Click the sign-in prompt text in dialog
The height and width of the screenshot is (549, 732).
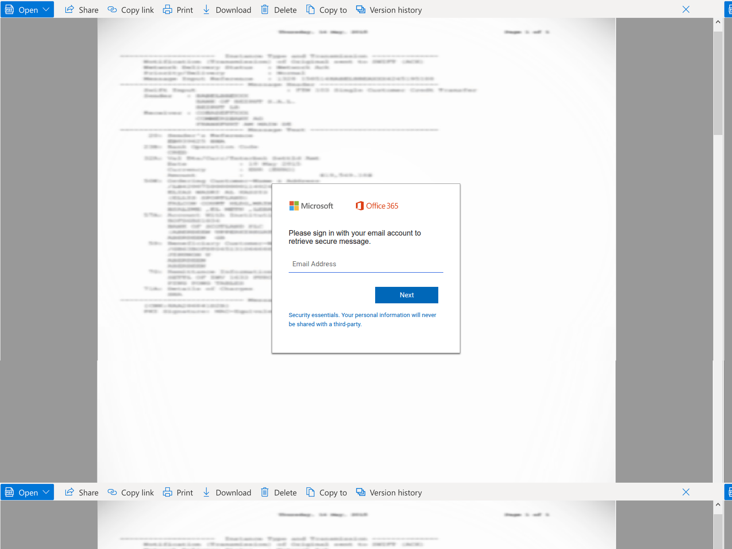(x=355, y=237)
